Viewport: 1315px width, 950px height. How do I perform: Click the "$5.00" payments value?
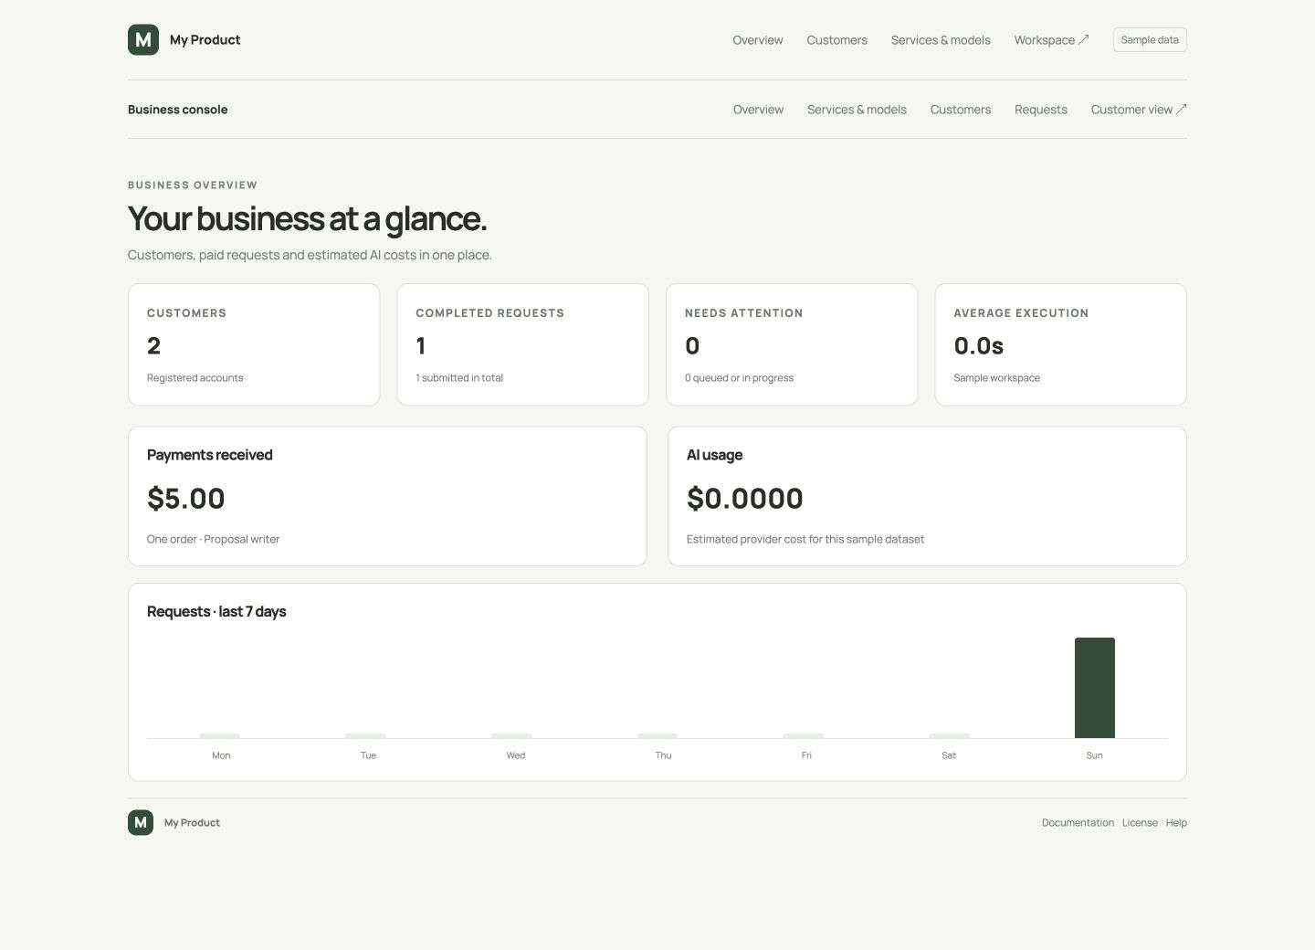point(186,499)
